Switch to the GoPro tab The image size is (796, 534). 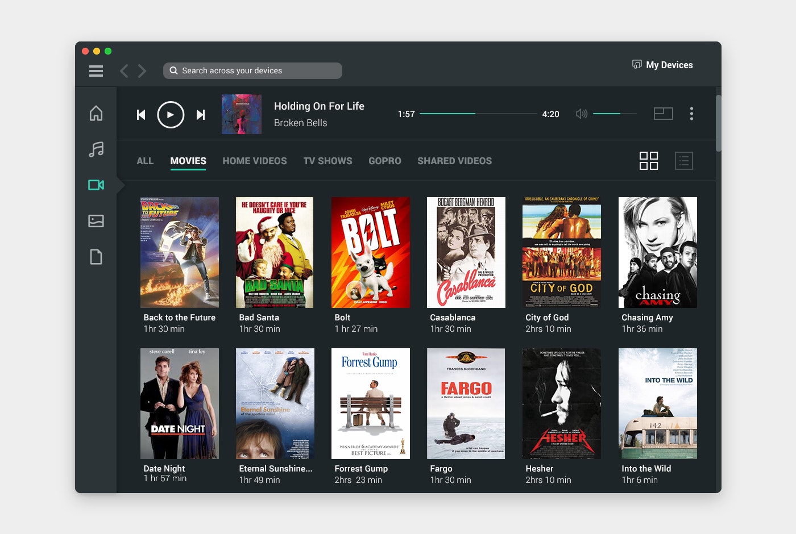tap(385, 161)
